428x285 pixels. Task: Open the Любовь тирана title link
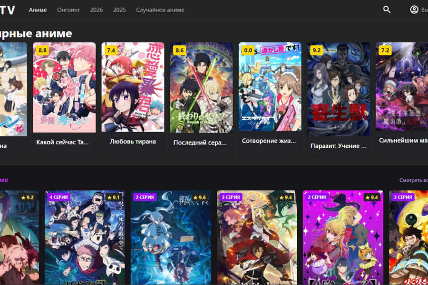click(132, 141)
